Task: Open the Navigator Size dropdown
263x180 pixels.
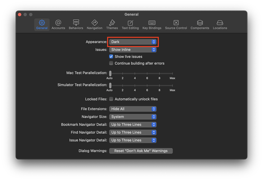Action: [133, 117]
